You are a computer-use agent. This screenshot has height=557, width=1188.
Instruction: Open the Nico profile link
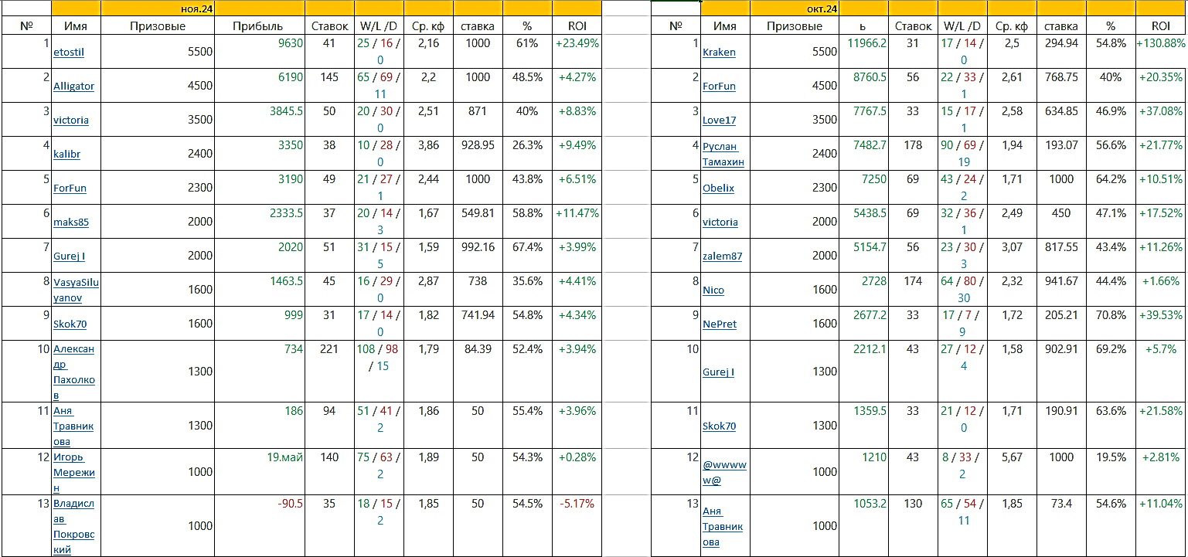tap(713, 290)
